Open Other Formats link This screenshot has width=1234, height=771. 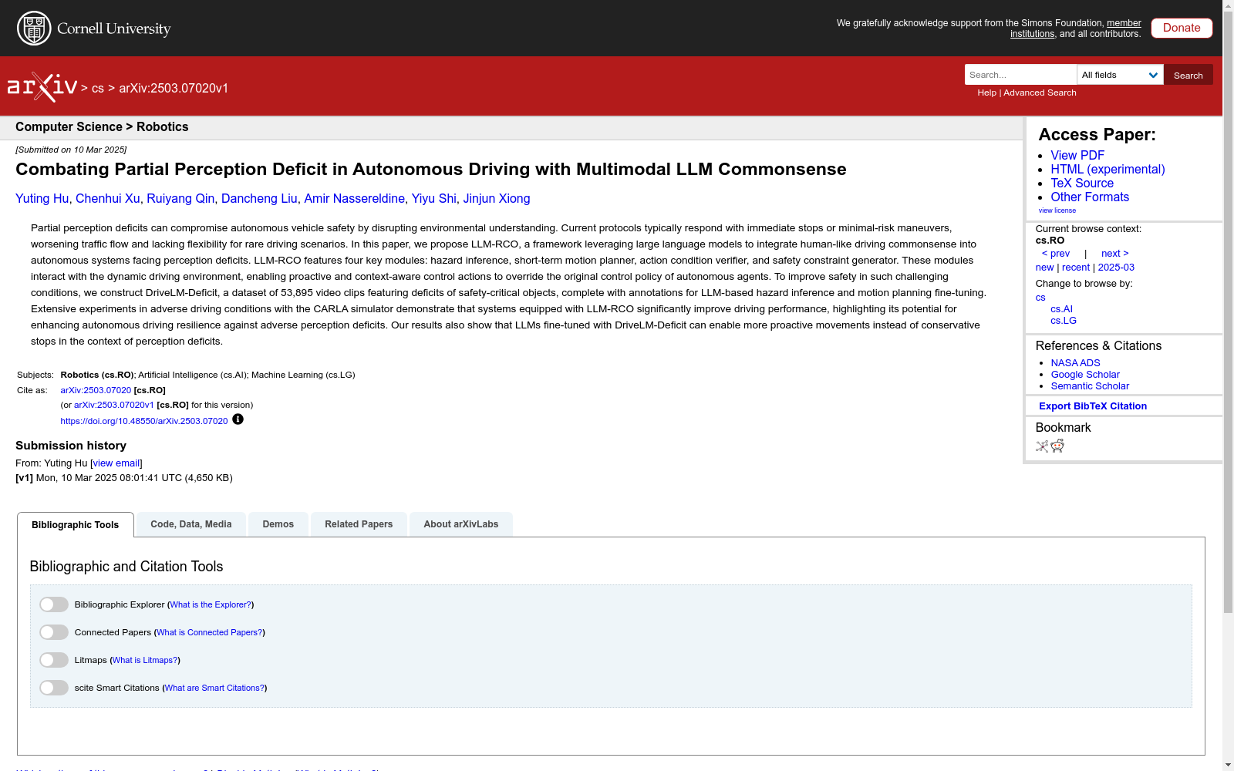pos(1090,197)
